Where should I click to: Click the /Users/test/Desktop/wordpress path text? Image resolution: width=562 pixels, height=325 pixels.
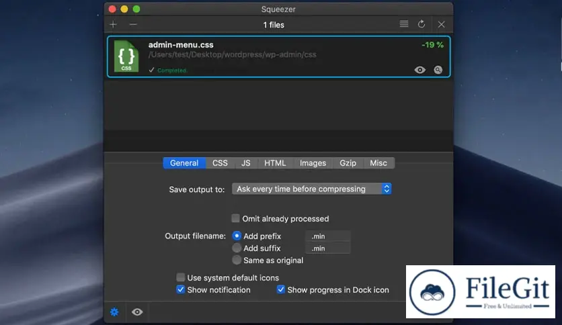232,55
